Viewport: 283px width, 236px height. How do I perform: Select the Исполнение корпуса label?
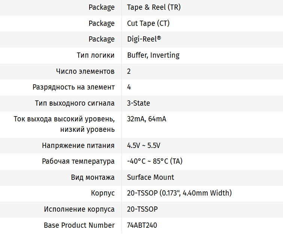(79, 209)
